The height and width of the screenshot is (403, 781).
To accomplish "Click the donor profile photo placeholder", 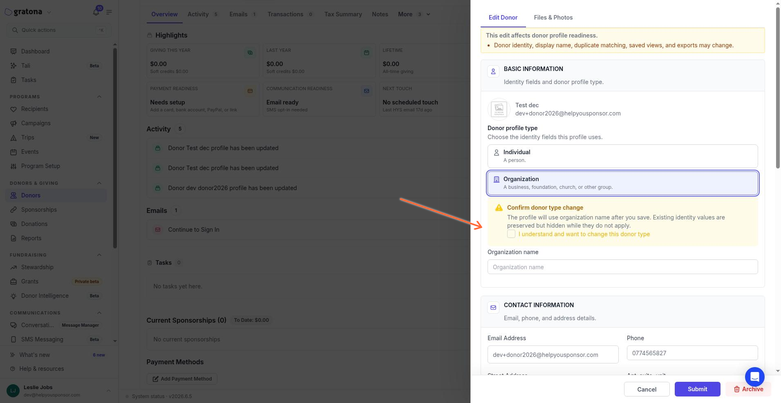I will click(499, 109).
